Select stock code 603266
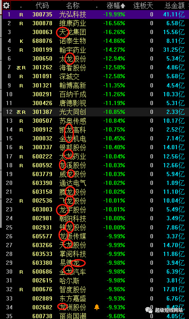Screen dimensions: 189x319 (x=42, y=245)
